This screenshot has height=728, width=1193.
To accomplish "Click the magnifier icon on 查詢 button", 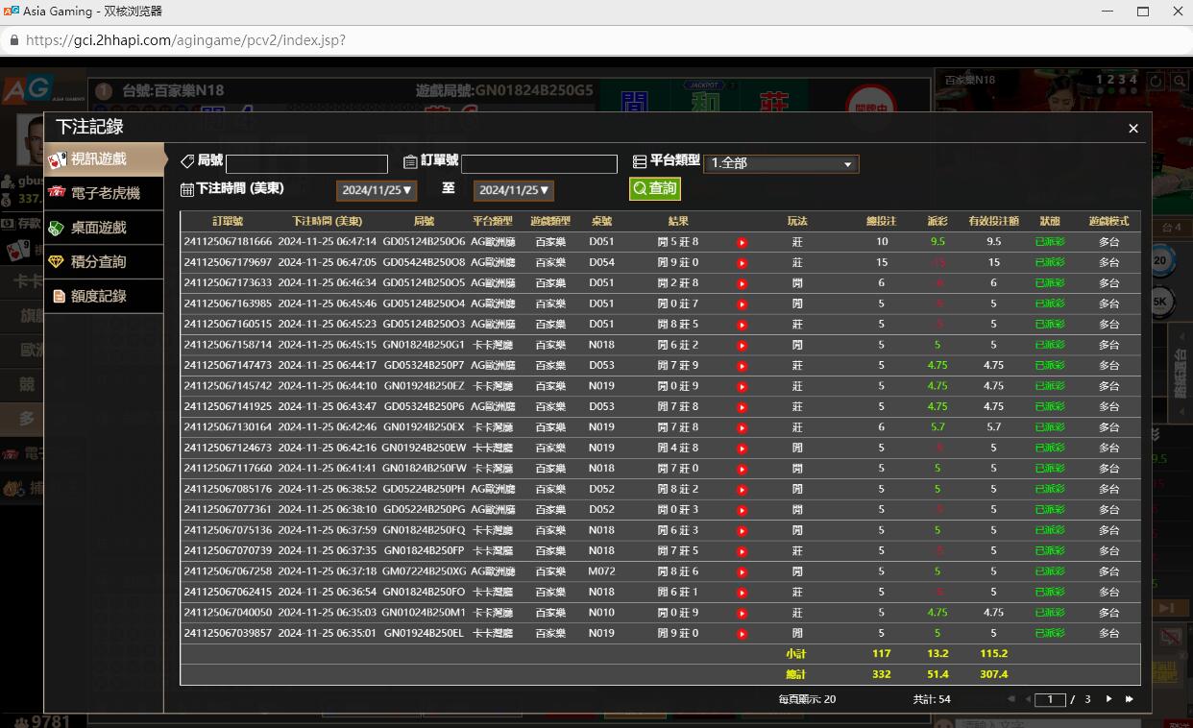I will (x=640, y=189).
